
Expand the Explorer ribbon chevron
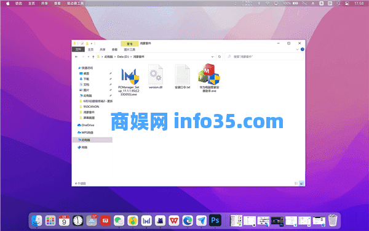(297, 49)
